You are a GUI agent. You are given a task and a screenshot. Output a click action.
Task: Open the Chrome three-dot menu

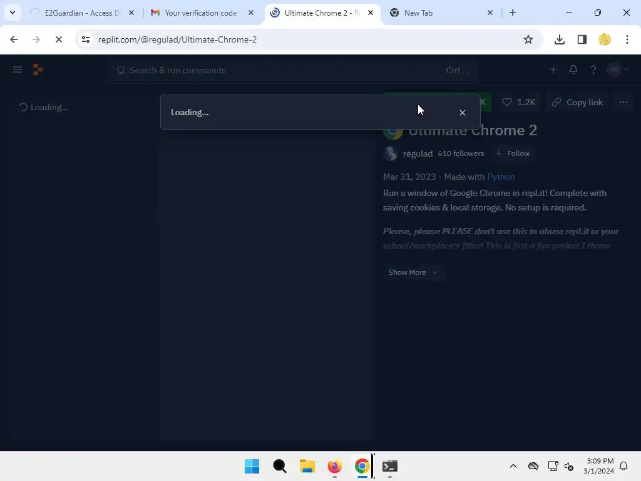627,39
